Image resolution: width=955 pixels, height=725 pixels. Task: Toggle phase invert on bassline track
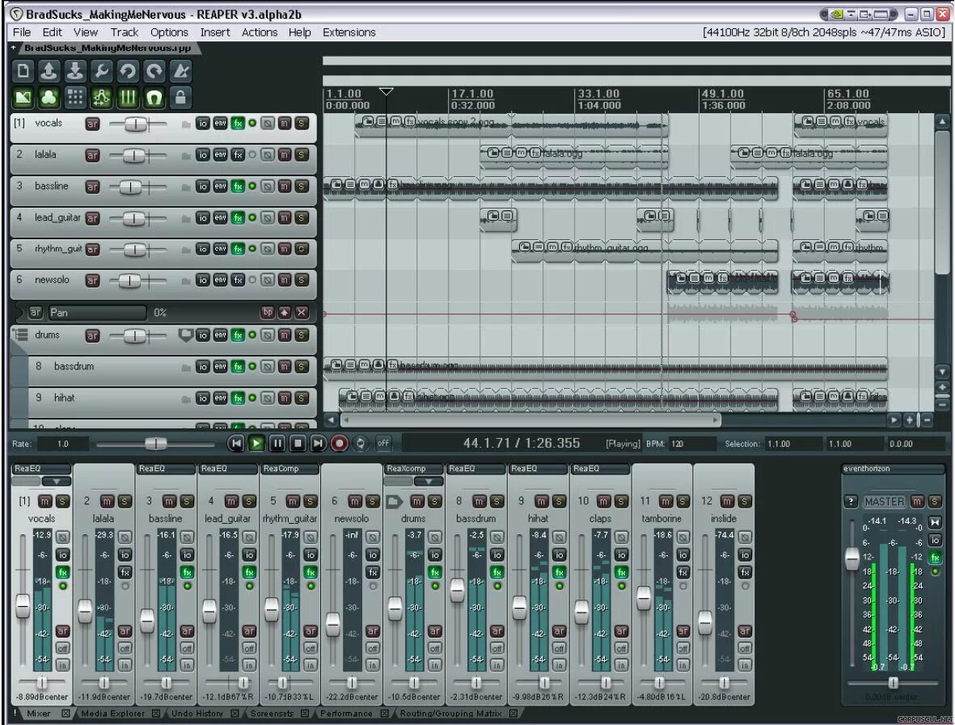[x=268, y=186]
